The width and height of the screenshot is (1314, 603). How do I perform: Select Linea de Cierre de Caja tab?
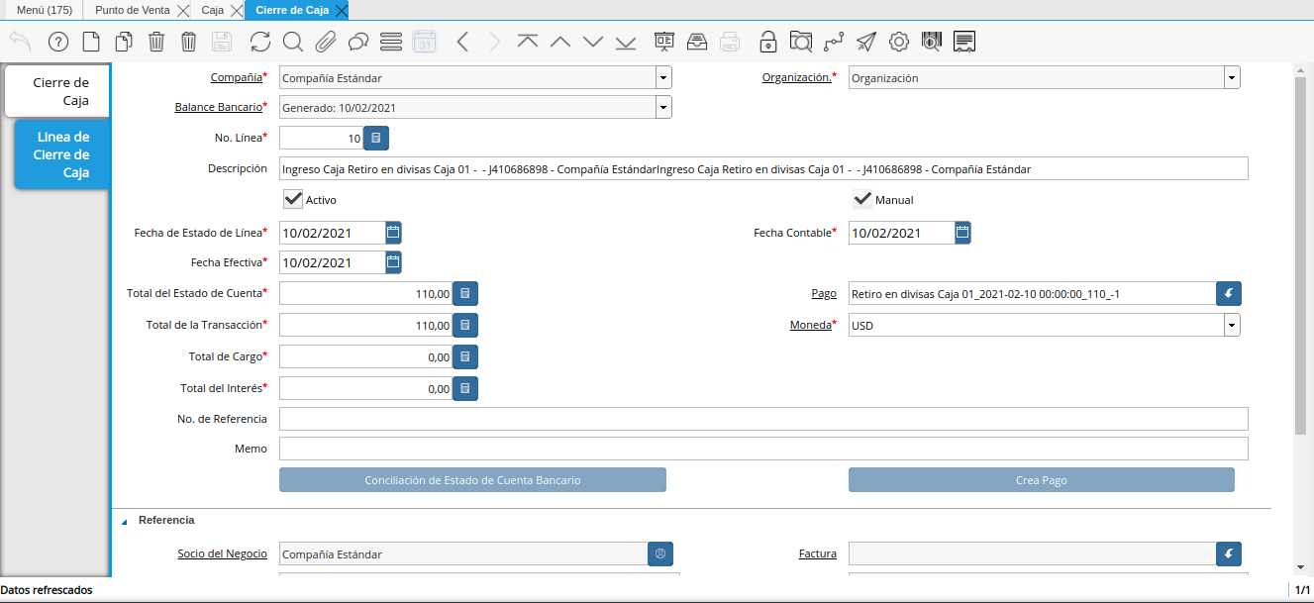[61, 154]
